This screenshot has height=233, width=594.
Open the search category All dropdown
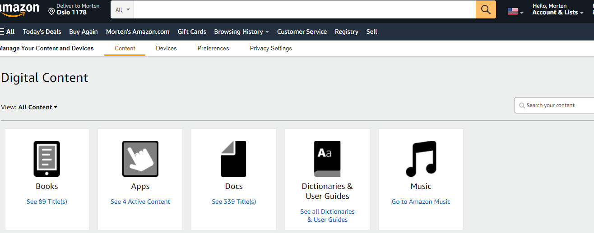122,9
